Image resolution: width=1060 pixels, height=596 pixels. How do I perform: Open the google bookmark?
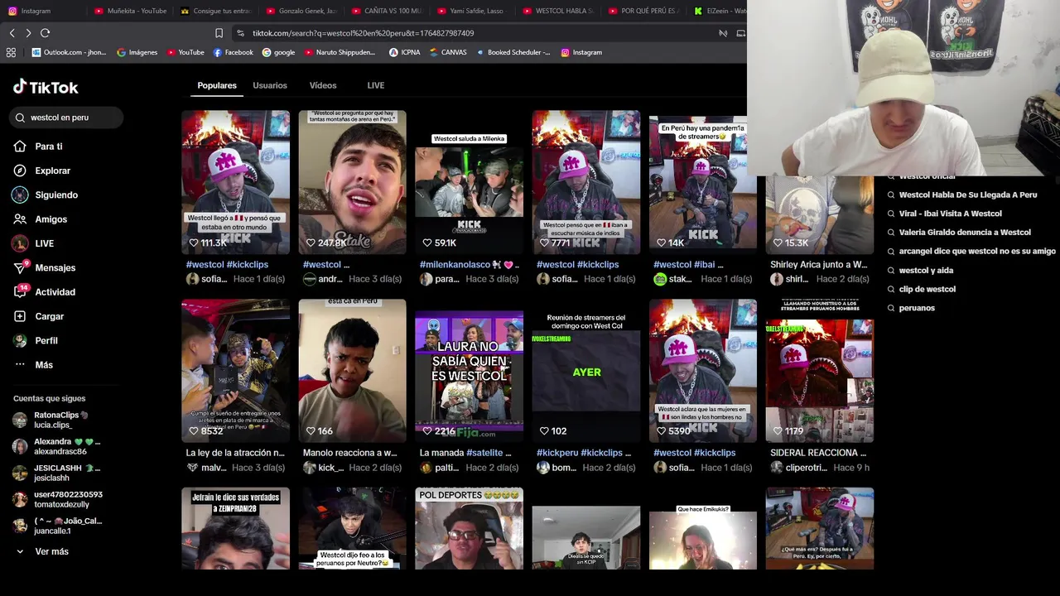(x=278, y=52)
